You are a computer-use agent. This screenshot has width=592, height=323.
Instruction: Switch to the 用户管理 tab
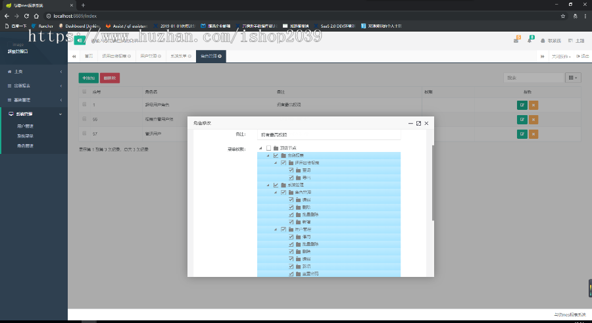151,57
